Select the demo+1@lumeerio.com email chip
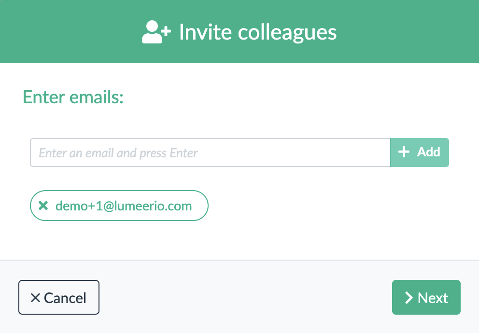The width and height of the screenshot is (479, 333). pyautogui.click(x=119, y=206)
